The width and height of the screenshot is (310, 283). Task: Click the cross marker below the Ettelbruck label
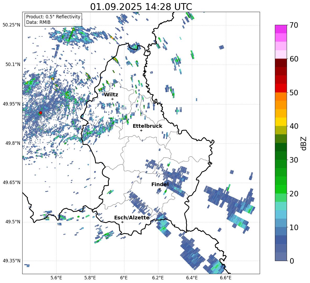[141, 130]
